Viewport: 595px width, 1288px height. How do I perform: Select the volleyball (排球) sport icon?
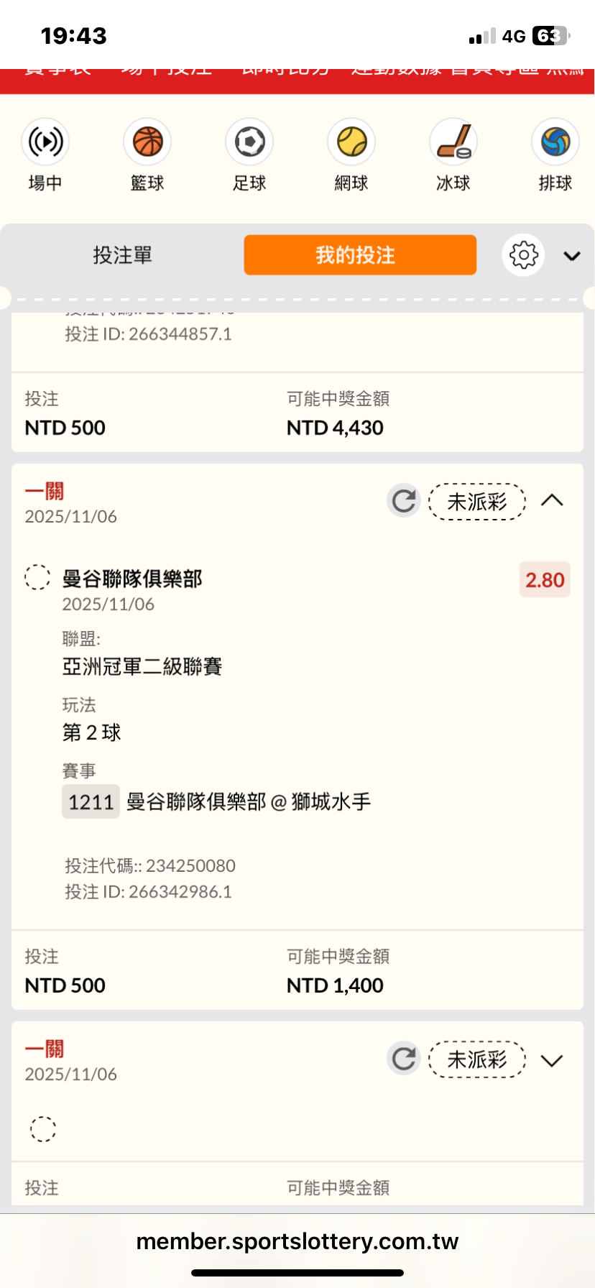point(555,142)
